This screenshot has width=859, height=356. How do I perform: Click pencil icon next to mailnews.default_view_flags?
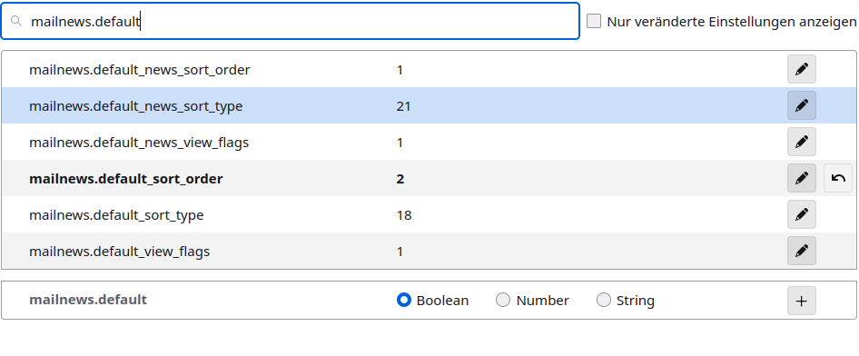[802, 251]
